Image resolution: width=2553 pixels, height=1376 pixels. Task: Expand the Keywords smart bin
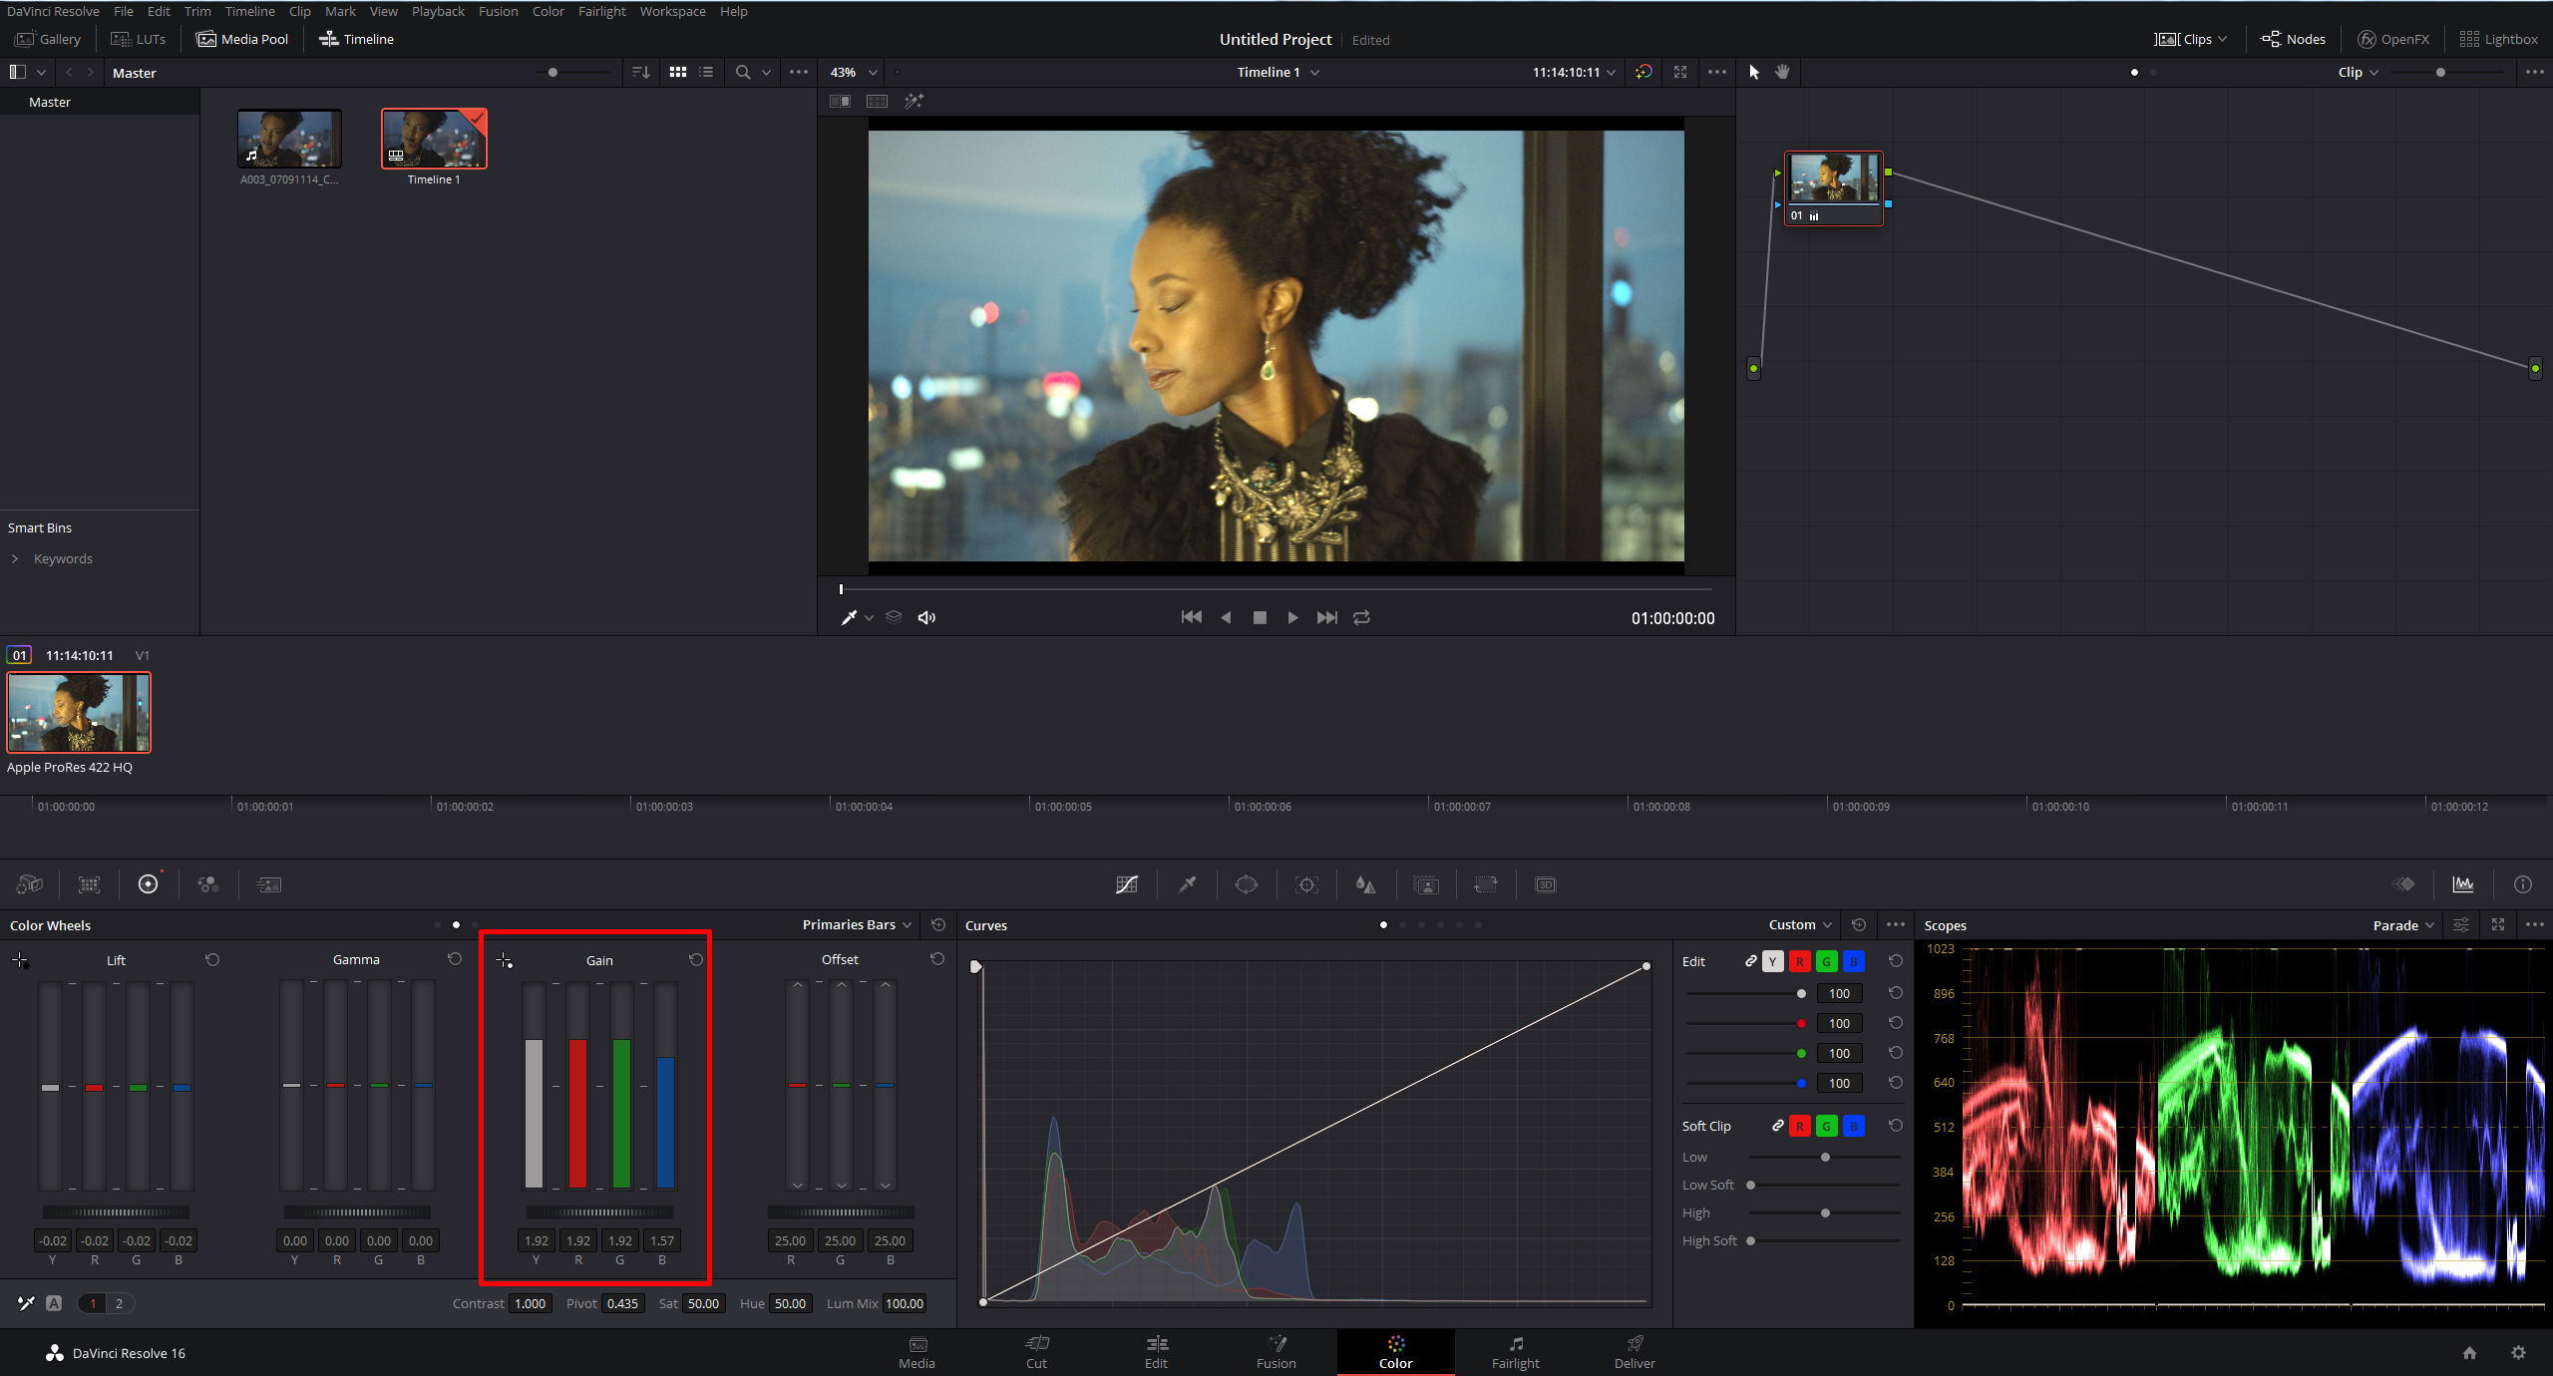[x=15, y=558]
